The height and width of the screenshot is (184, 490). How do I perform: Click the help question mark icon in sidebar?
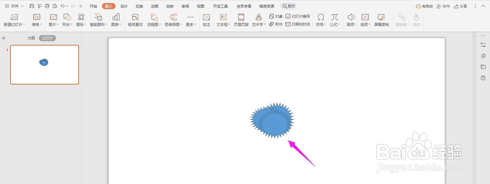483,78
